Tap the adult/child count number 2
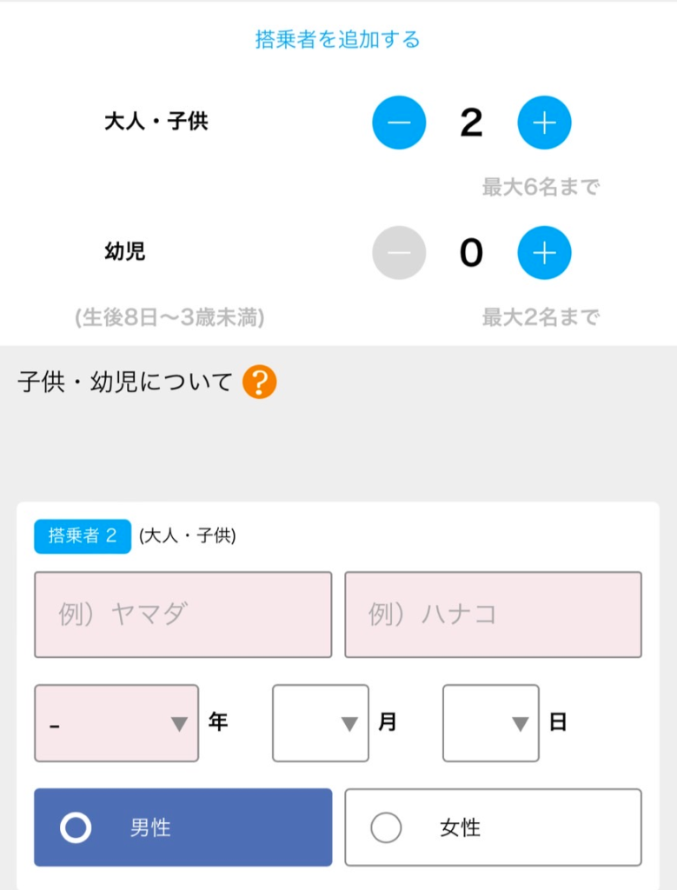Screen dimensions: 677x890 471,123
